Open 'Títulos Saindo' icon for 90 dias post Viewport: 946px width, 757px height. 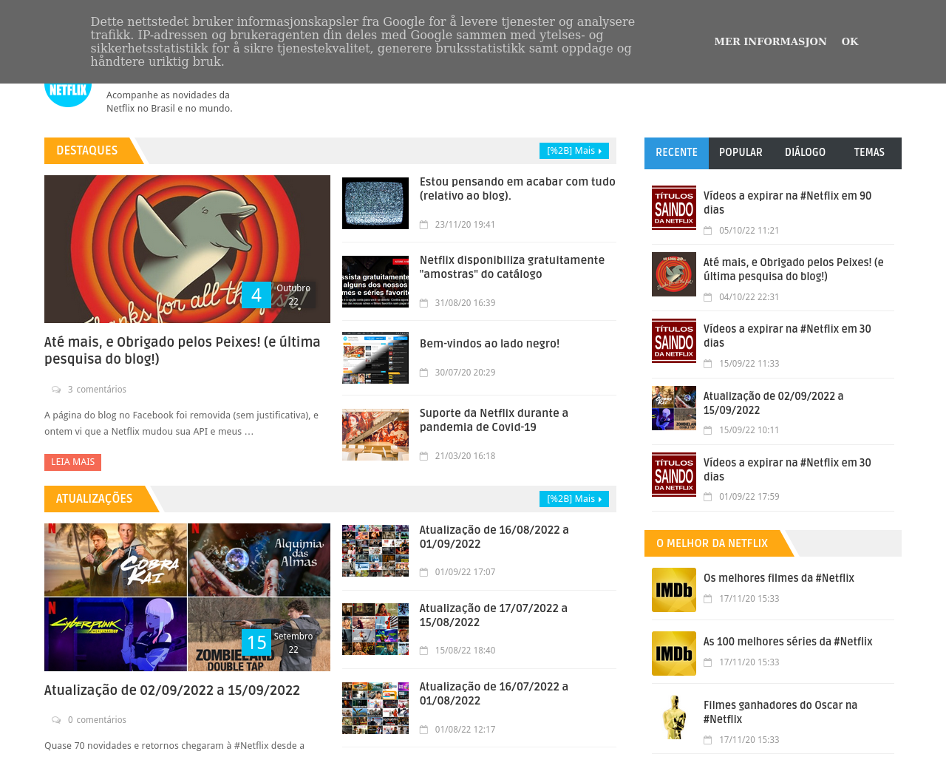click(x=674, y=208)
